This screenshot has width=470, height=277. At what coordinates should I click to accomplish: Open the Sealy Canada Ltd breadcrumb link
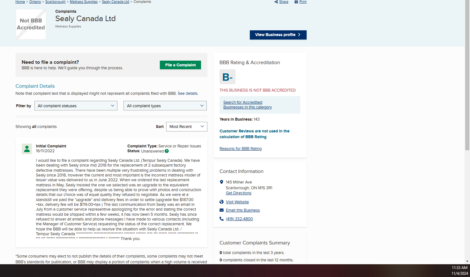(x=116, y=2)
